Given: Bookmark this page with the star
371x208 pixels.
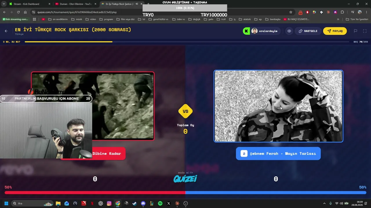Looking at the screenshot, I should coord(291,12).
